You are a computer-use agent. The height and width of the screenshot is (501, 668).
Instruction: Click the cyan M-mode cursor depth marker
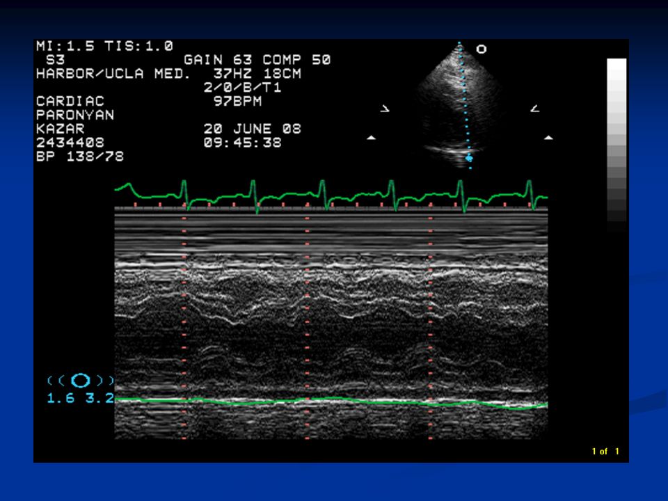[469, 159]
